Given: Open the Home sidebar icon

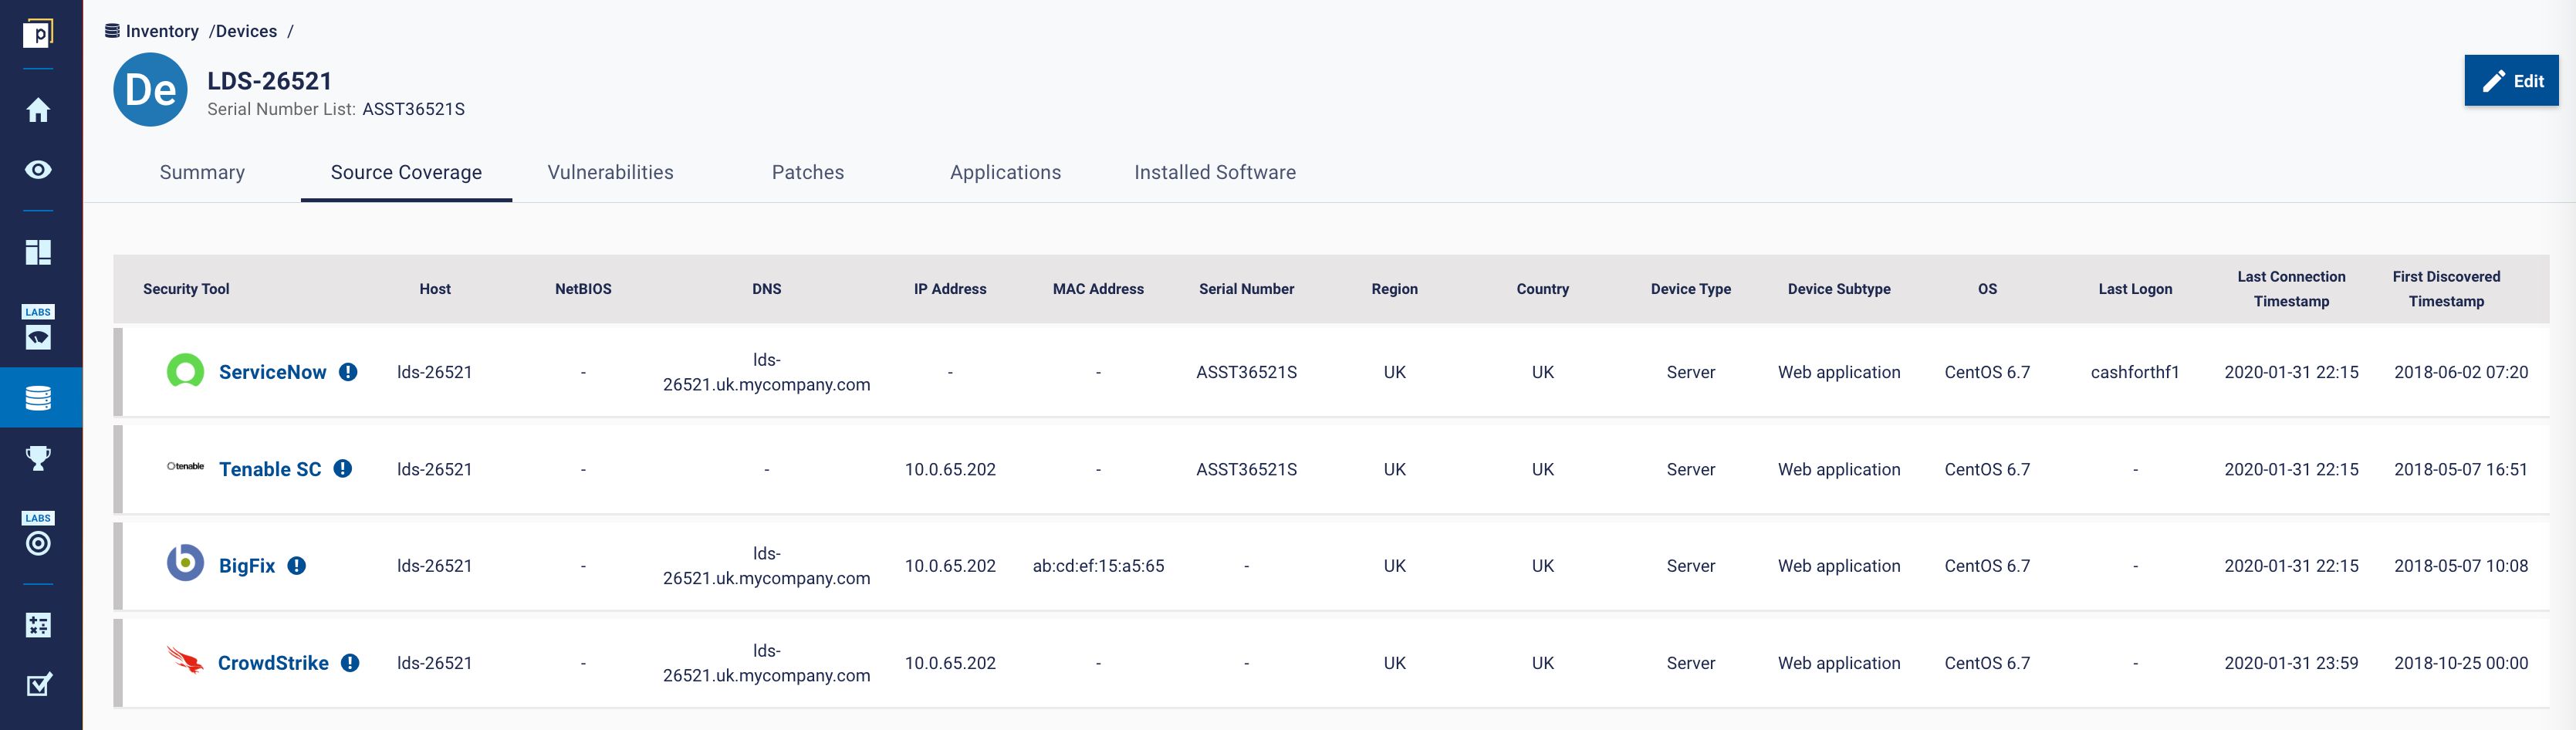Looking at the screenshot, I should pyautogui.click(x=38, y=110).
